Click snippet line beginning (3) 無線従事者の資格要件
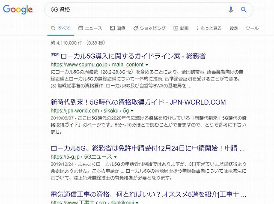The width and height of the screenshot is (274, 204). pyautogui.click(x=121, y=86)
